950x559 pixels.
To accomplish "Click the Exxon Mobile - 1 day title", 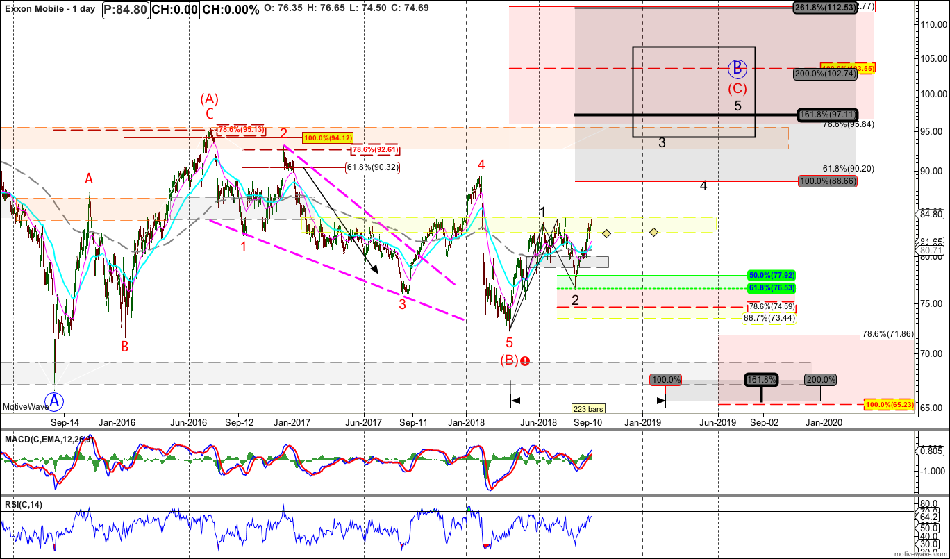I will pos(50,10).
